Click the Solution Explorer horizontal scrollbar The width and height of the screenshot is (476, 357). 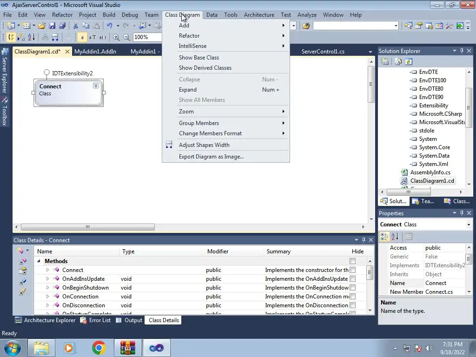click(421, 192)
